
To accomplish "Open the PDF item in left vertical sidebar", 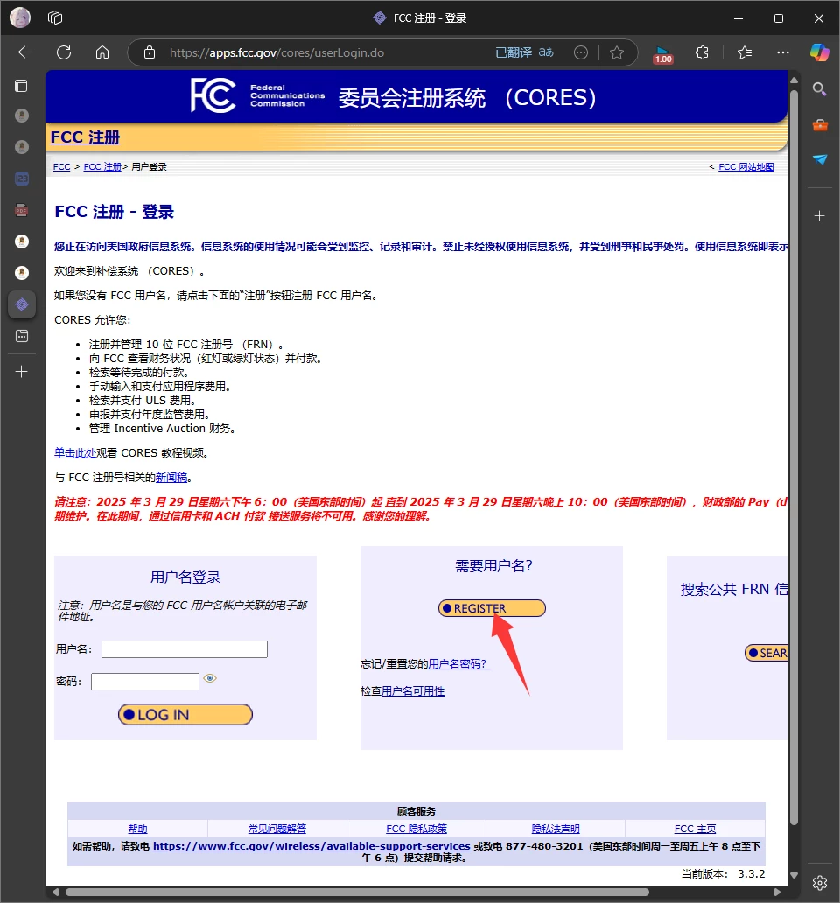I will (x=21, y=210).
